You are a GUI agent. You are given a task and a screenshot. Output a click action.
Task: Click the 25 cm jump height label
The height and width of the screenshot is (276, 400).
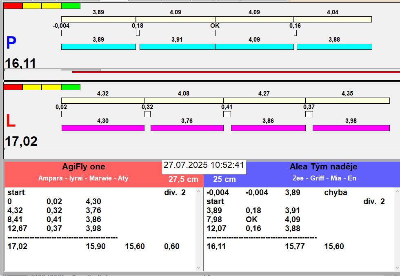pyautogui.click(x=224, y=179)
